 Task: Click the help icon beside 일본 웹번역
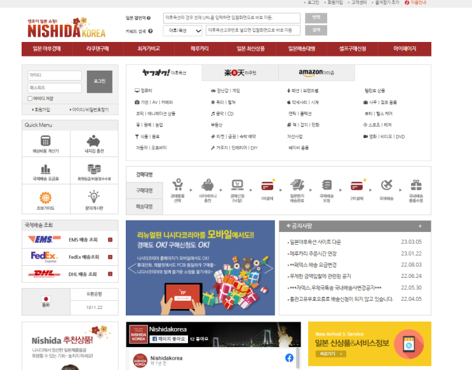[149, 18]
